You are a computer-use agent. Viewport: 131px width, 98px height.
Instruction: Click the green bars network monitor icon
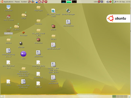113,2
